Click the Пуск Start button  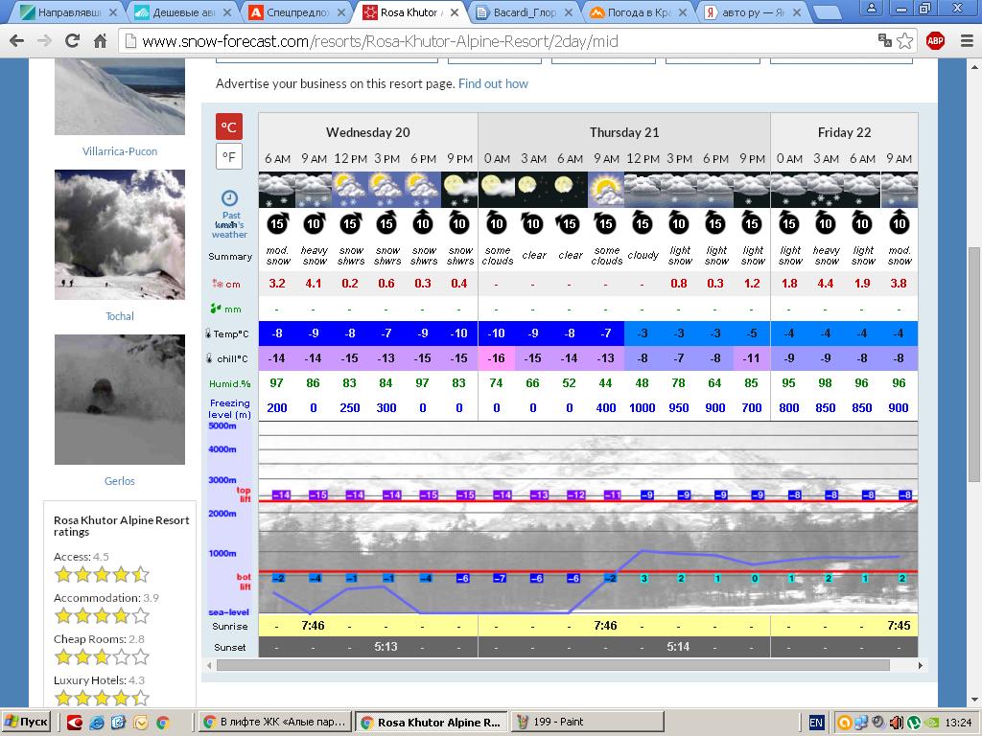[26, 723]
